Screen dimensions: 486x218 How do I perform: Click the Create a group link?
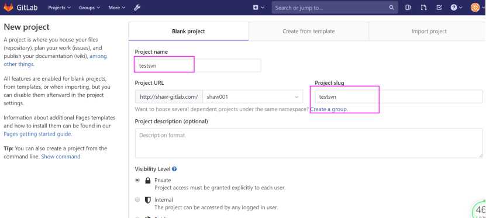pos(329,109)
